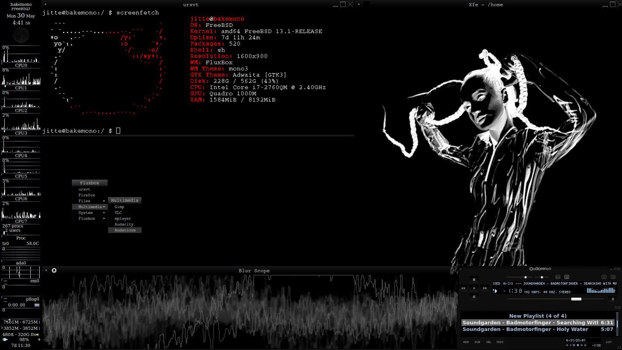Image resolution: width=622 pixels, height=350 pixels.
Task: Click the Audacious spectrum visualizer
Action: click(601, 290)
